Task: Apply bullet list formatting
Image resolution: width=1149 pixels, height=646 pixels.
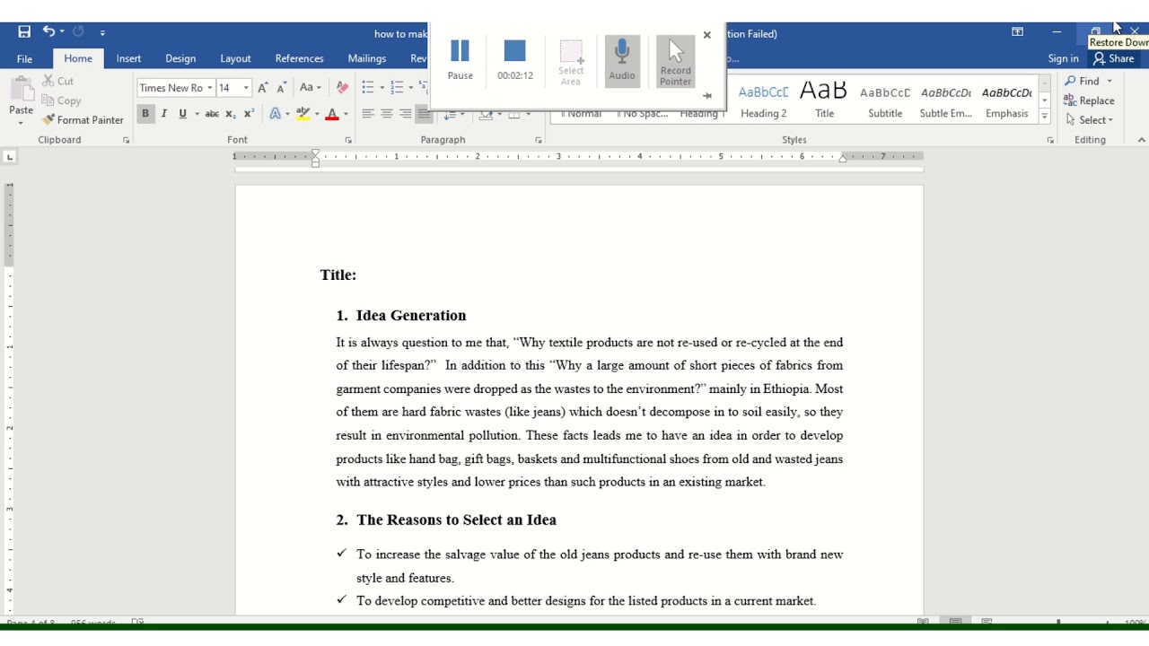Action: pos(368,88)
